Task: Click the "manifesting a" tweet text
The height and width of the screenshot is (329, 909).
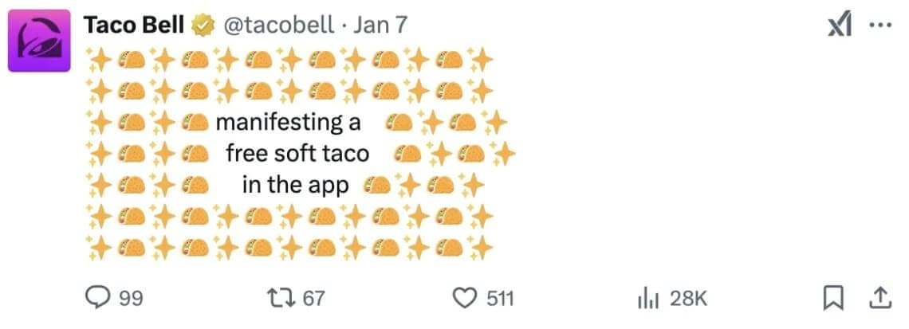Action: (288, 123)
